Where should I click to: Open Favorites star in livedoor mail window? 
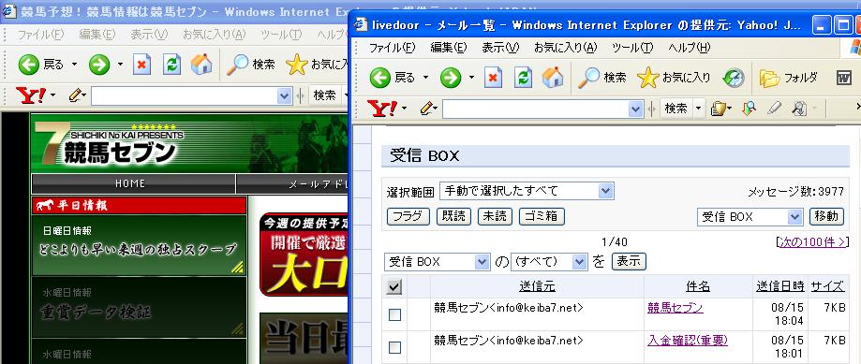click(x=648, y=79)
